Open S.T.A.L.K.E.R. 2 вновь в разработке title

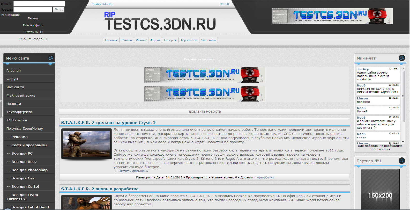click(x=100, y=189)
